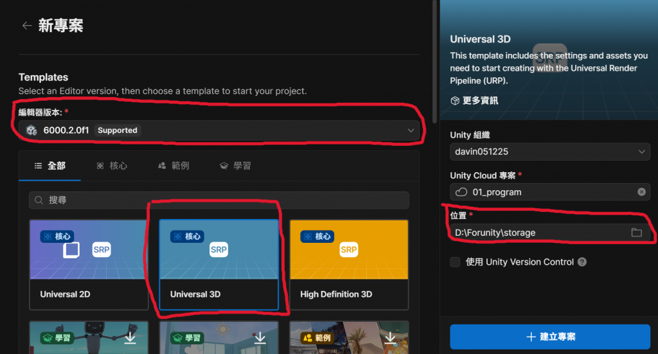Click the 核心 badge on Universal 3D card
658x354 pixels.
187,236
